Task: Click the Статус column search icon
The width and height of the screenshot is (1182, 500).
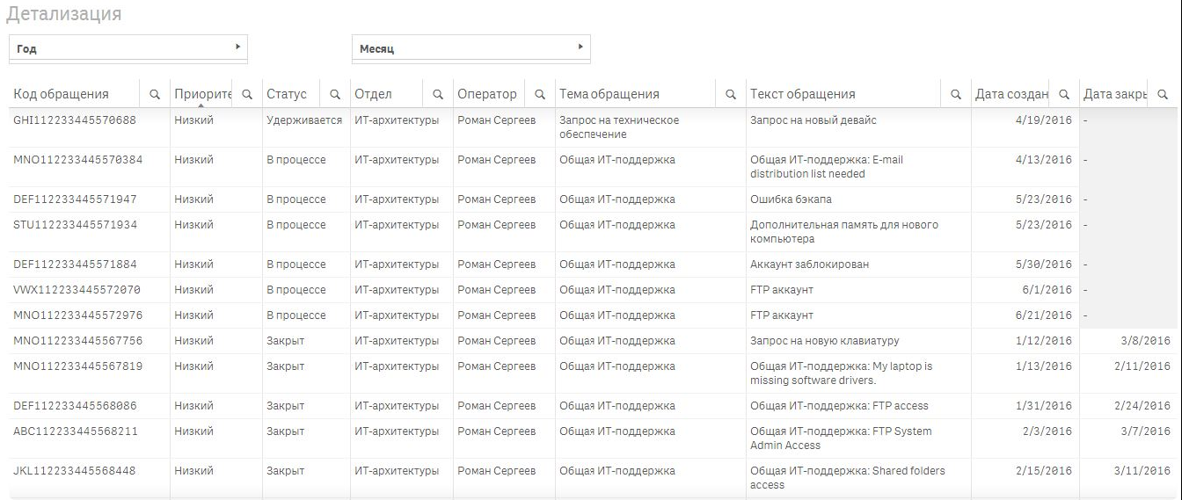Action: [x=335, y=95]
